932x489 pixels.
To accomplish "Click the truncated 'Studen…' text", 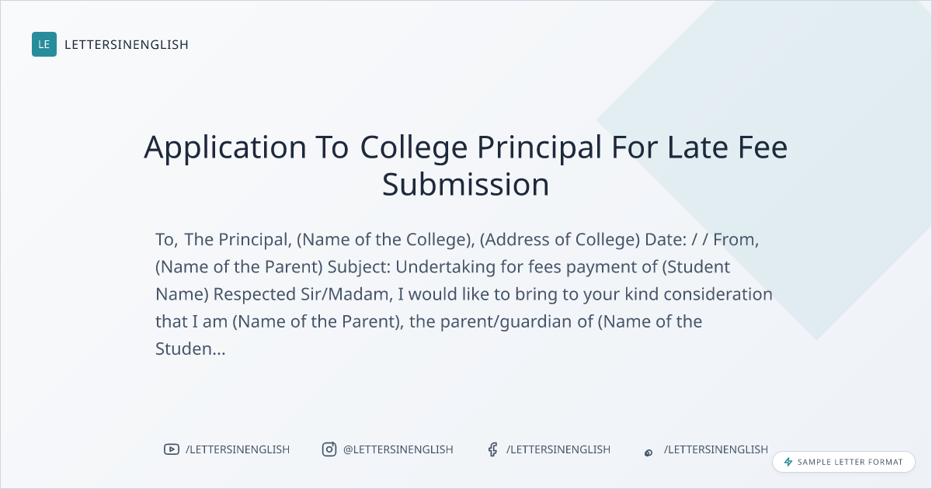I will [x=190, y=349].
